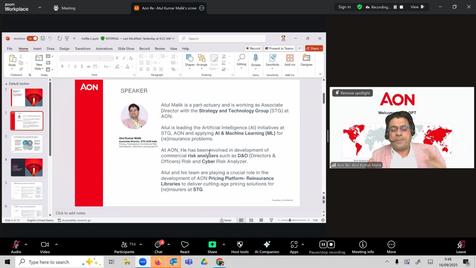
Task: Click the green Share screen icon
Action: [212, 244]
